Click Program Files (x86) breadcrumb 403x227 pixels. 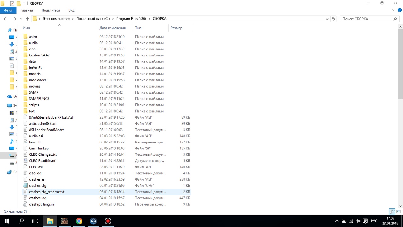pos(131,19)
